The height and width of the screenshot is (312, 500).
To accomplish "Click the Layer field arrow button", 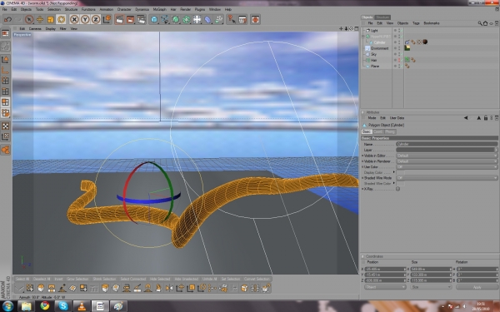I will [496, 150].
